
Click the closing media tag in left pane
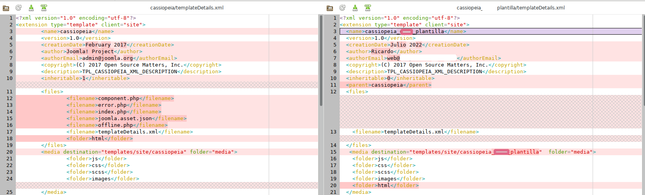pos(54,192)
